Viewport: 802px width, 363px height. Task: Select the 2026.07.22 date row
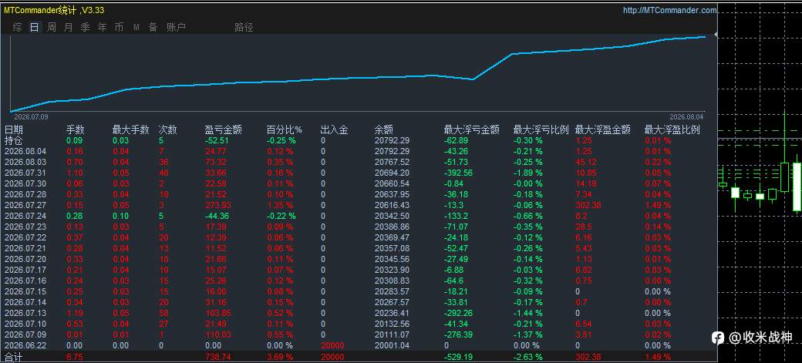pyautogui.click(x=25, y=237)
